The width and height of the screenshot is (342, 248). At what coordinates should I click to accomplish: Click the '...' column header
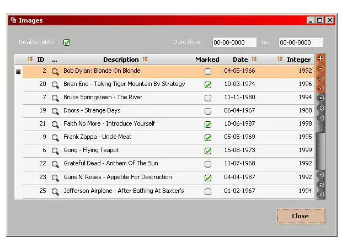coord(55,60)
